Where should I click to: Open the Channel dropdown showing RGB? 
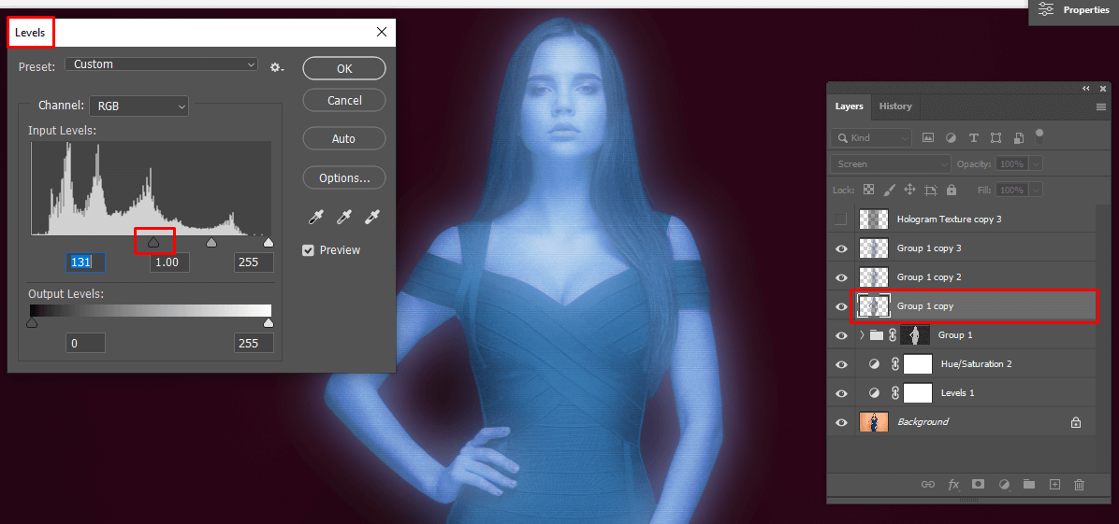[138, 106]
